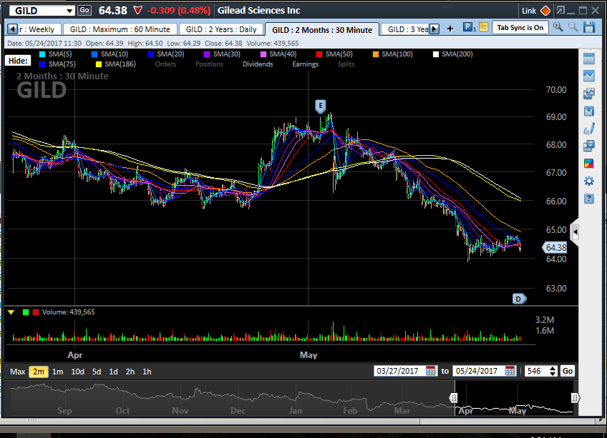Toggle SMA(30) indicator visibility
607x438 pixels.
222,54
